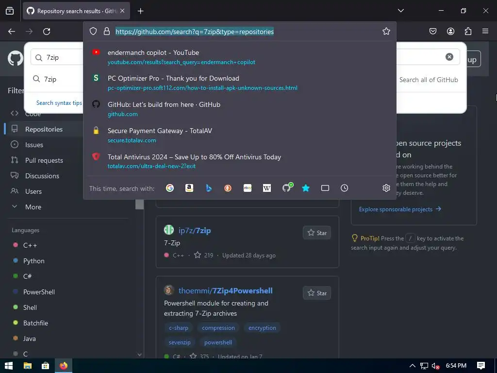Open Explore sponsorable projects link
Screen dimensions: 497x373
click(x=400, y=209)
